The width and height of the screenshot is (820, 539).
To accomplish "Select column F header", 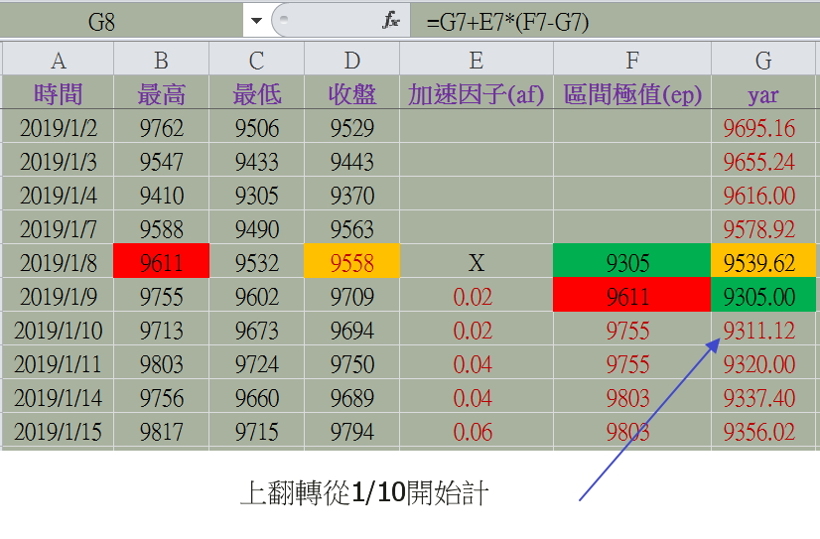I will pyautogui.click(x=632, y=61).
